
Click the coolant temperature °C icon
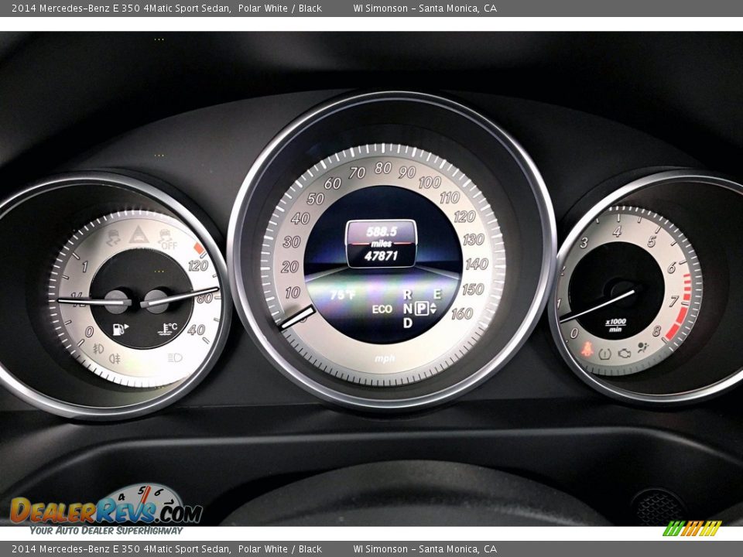[x=168, y=329]
